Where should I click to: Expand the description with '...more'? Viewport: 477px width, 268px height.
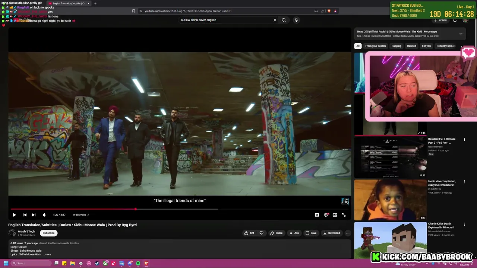(x=47, y=255)
